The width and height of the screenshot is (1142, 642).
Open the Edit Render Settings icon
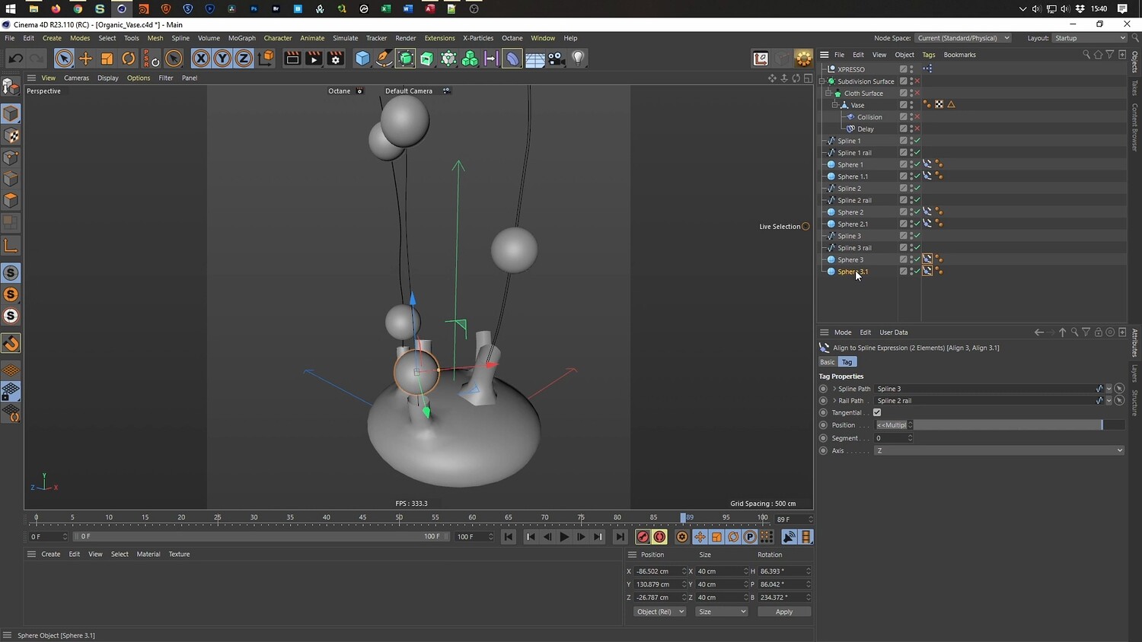point(335,59)
